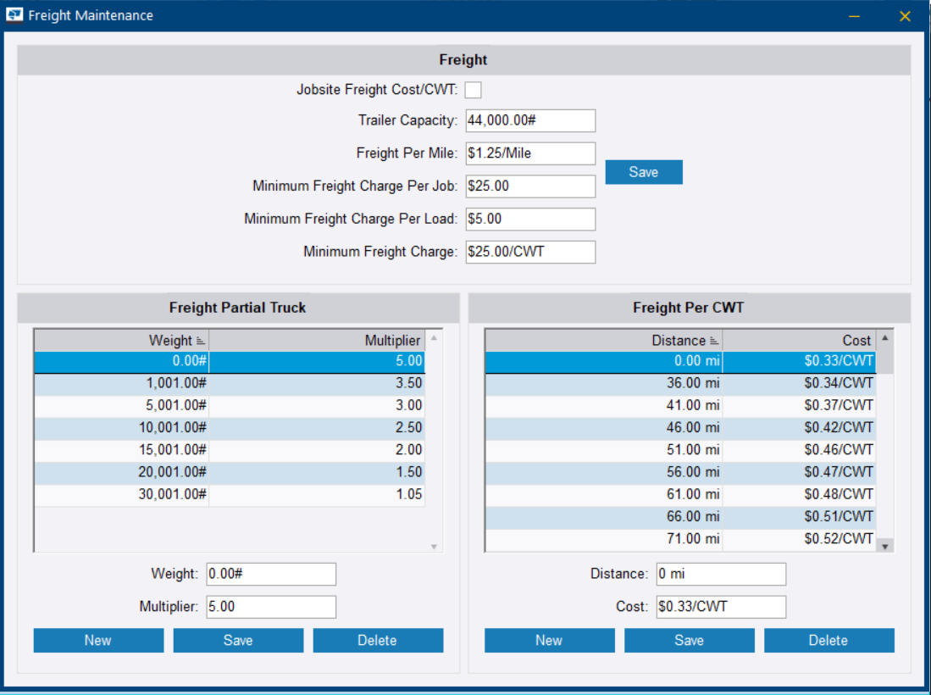This screenshot has height=695, width=931.
Task: Save the Freight Per CWT entry
Action: (x=689, y=641)
